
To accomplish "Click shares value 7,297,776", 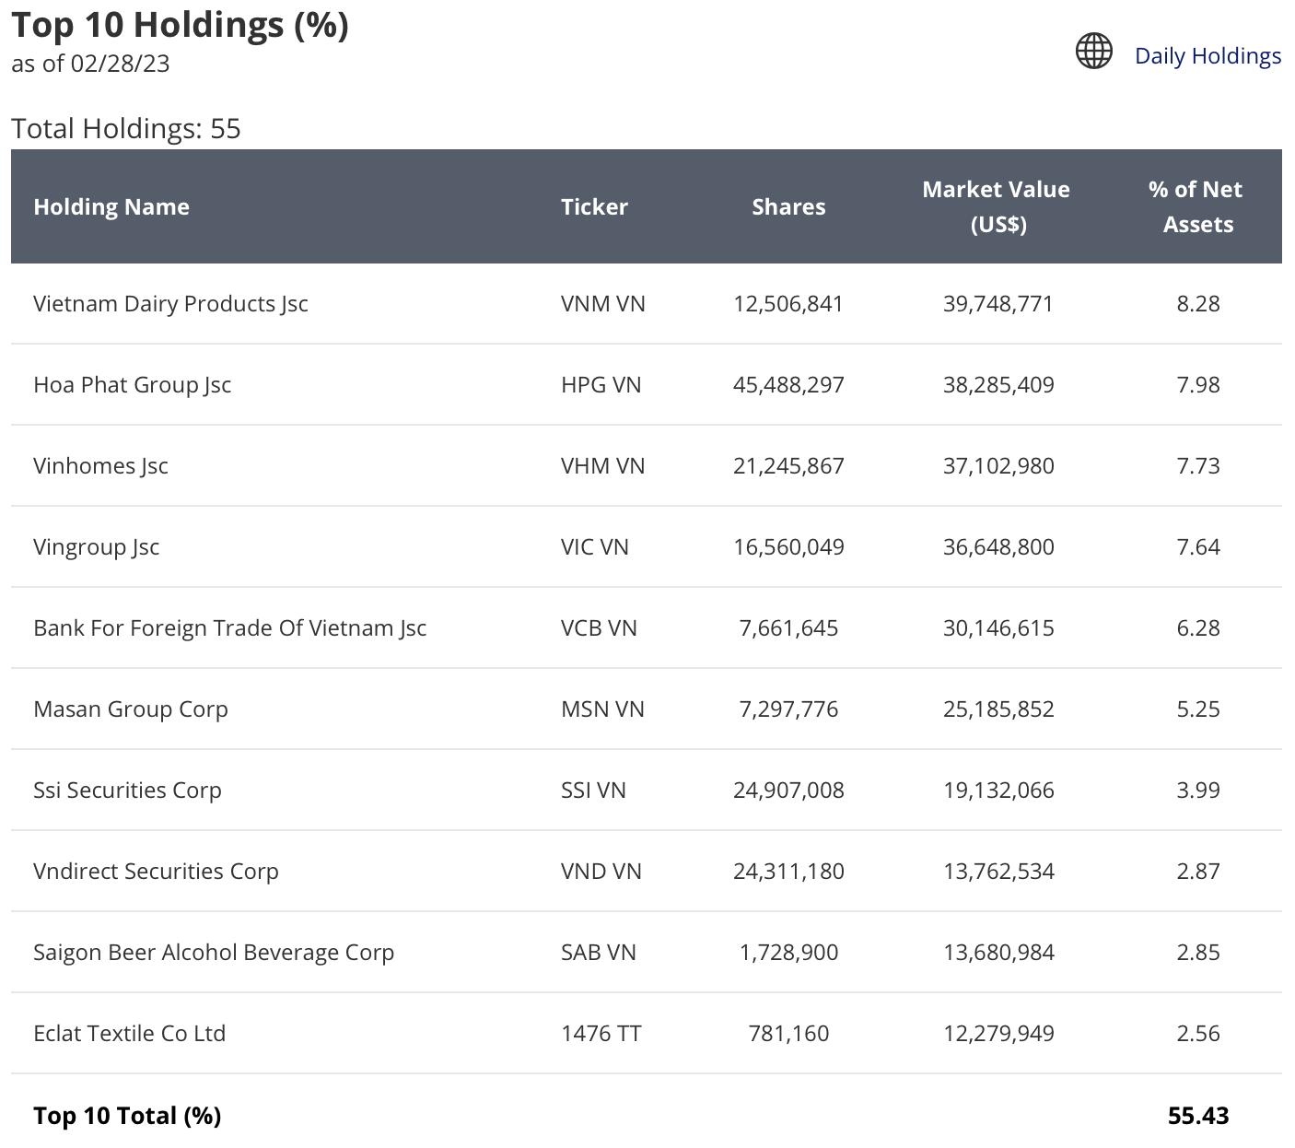I will coord(788,709).
